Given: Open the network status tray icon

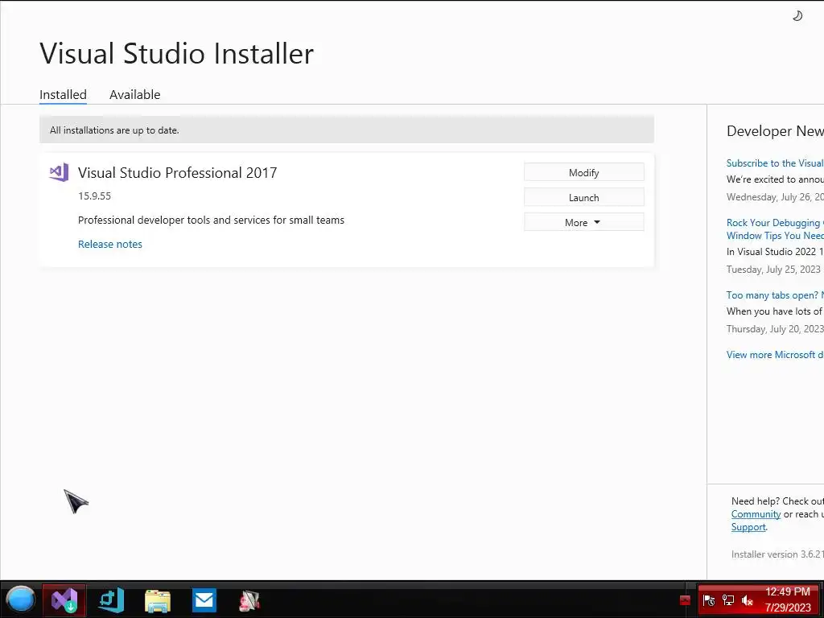Looking at the screenshot, I should (727, 600).
